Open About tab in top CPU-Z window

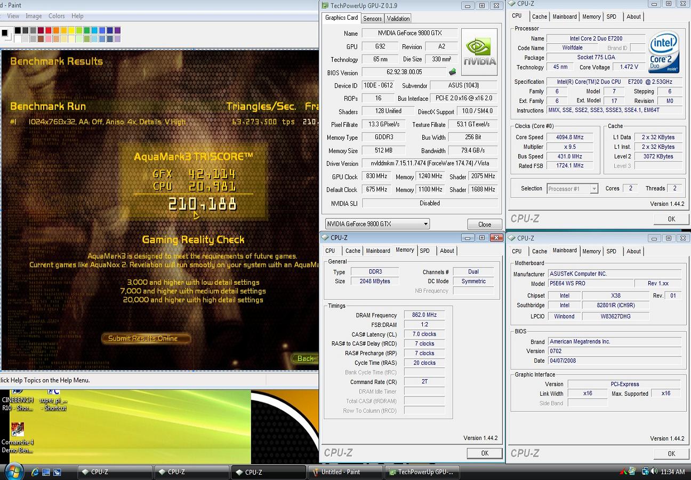633,17
